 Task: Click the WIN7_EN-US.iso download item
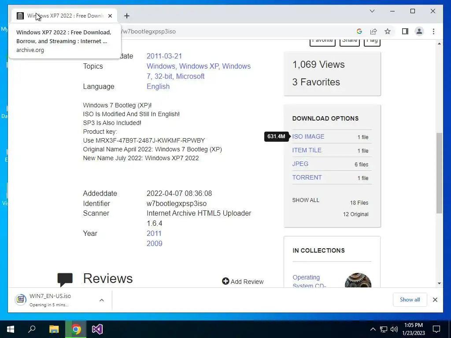pyautogui.click(x=55, y=300)
